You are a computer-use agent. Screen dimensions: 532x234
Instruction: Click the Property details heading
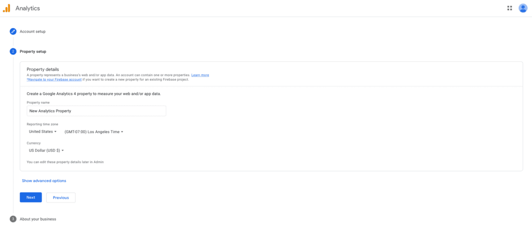[x=43, y=69]
